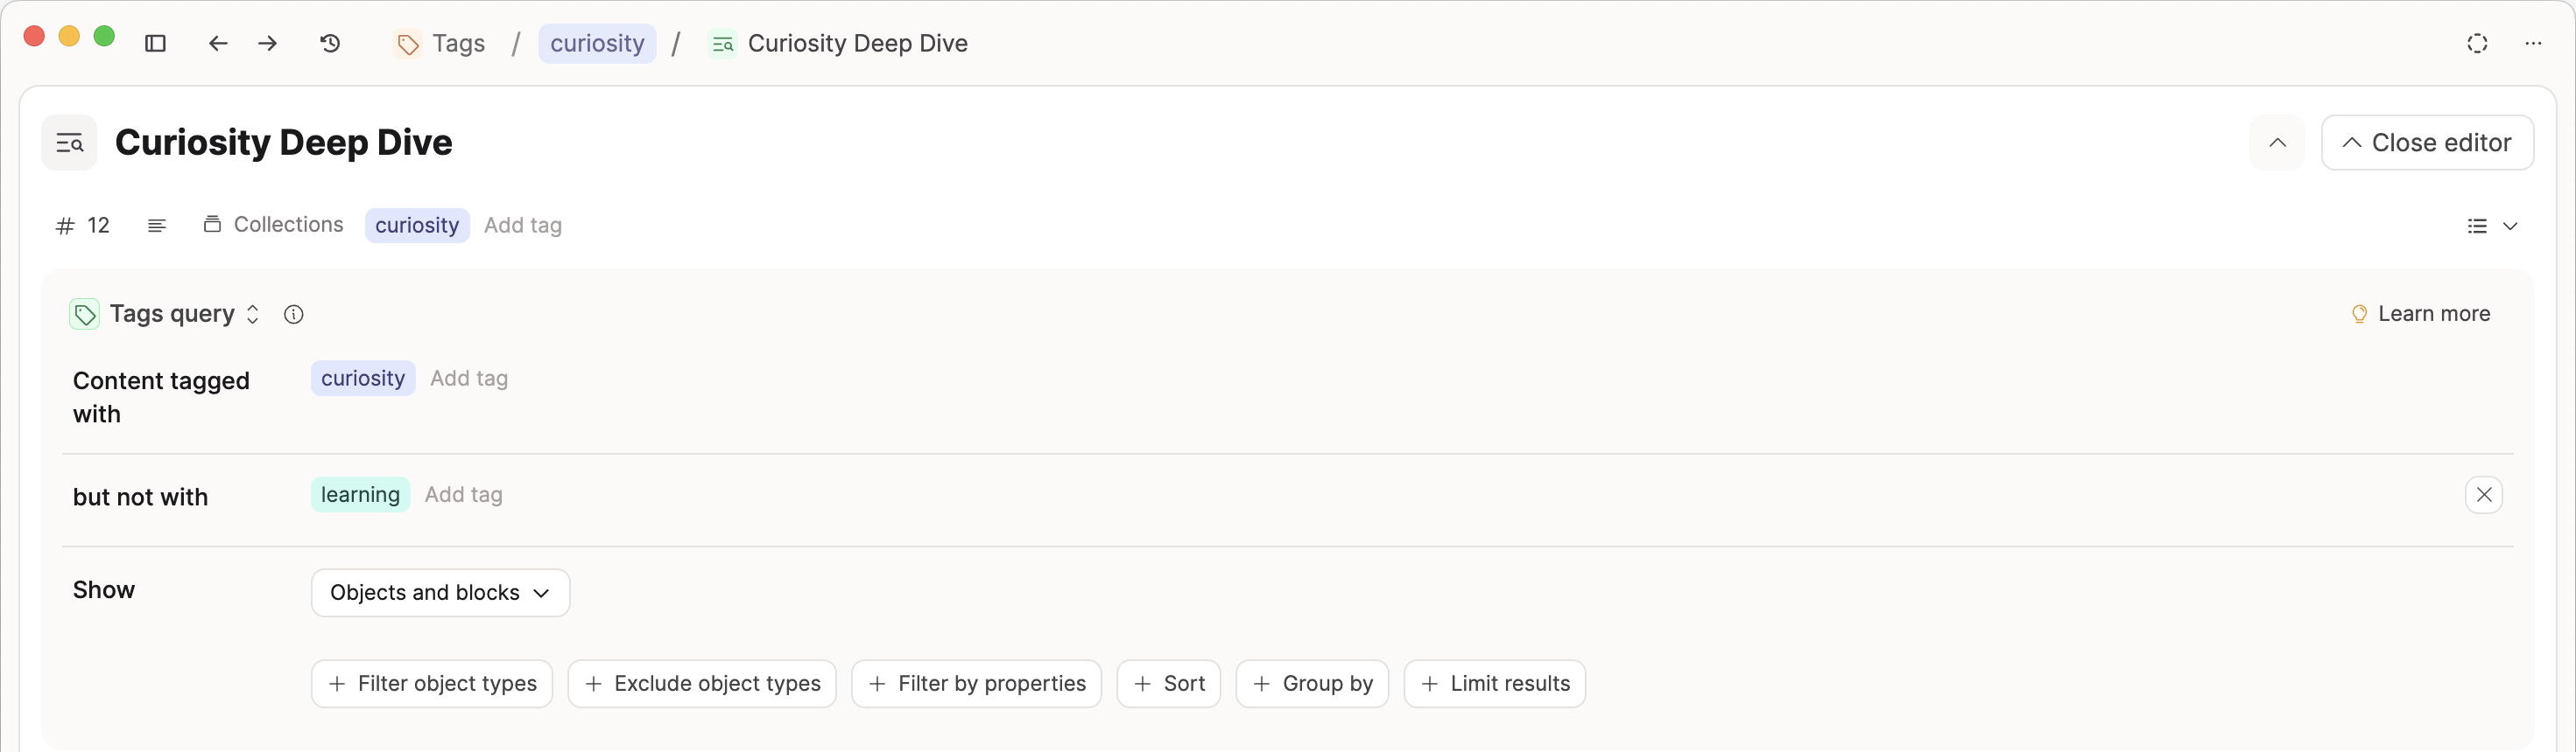Viewport: 2576px width, 752px height.
Task: Click the text alignment lines icon
Action: pyautogui.click(x=157, y=226)
